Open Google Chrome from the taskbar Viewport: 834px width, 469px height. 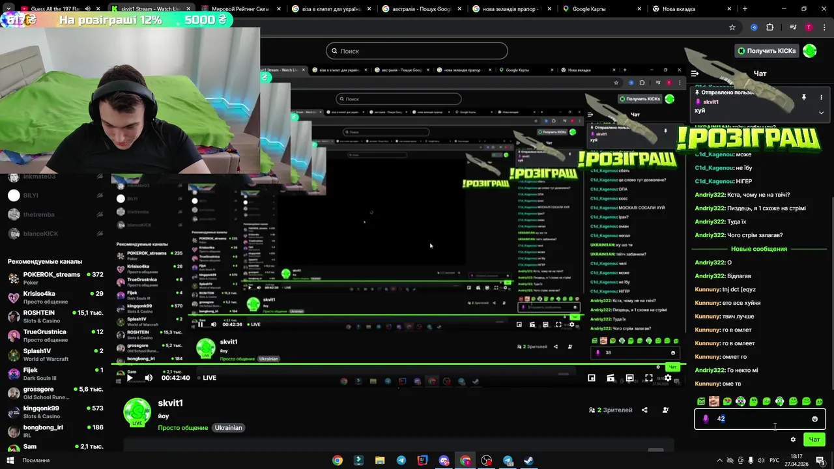tap(338, 461)
